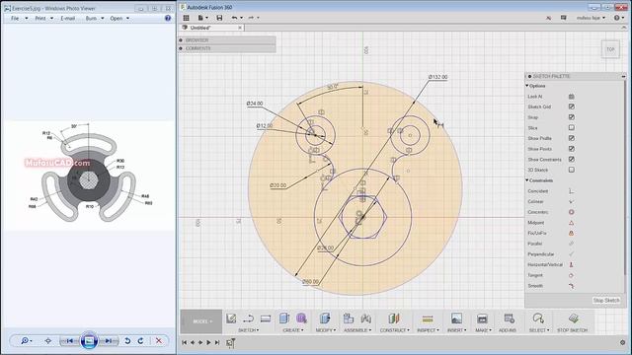
Task: Rotate image clockwise in Photo Viewer
Action: 140,341
